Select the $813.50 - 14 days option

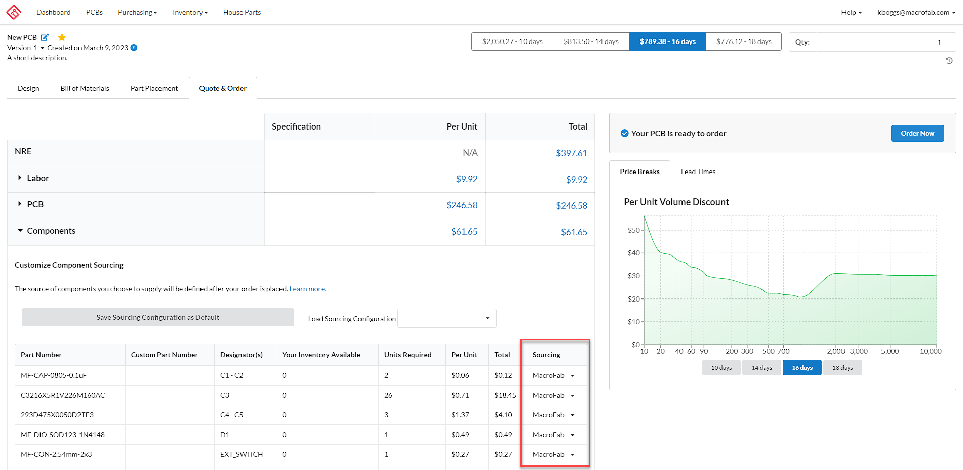tap(591, 41)
